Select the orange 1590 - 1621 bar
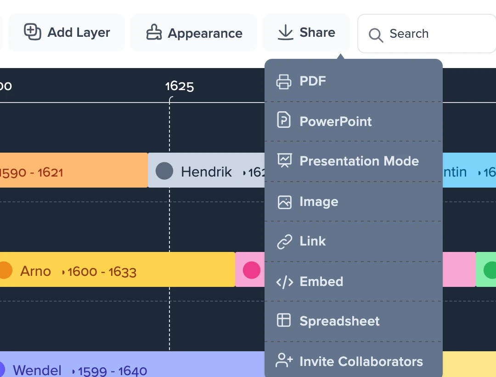The height and width of the screenshot is (377, 496). click(x=73, y=170)
